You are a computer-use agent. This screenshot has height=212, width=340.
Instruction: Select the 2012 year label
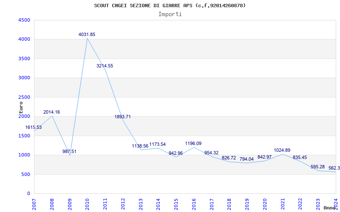123,204
